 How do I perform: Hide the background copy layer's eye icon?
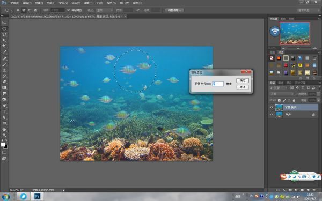pos(272,108)
